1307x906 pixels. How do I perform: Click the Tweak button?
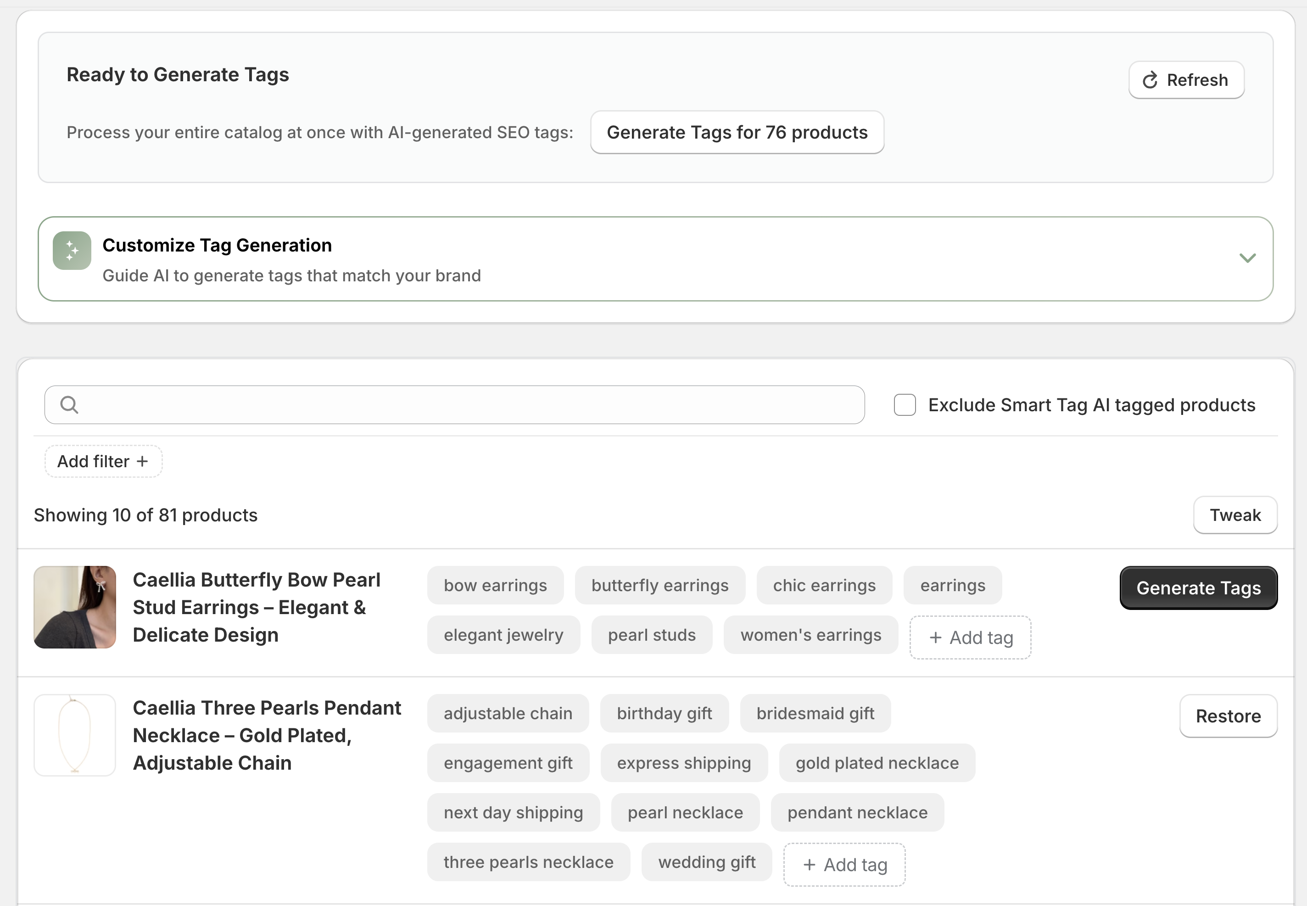1235,515
